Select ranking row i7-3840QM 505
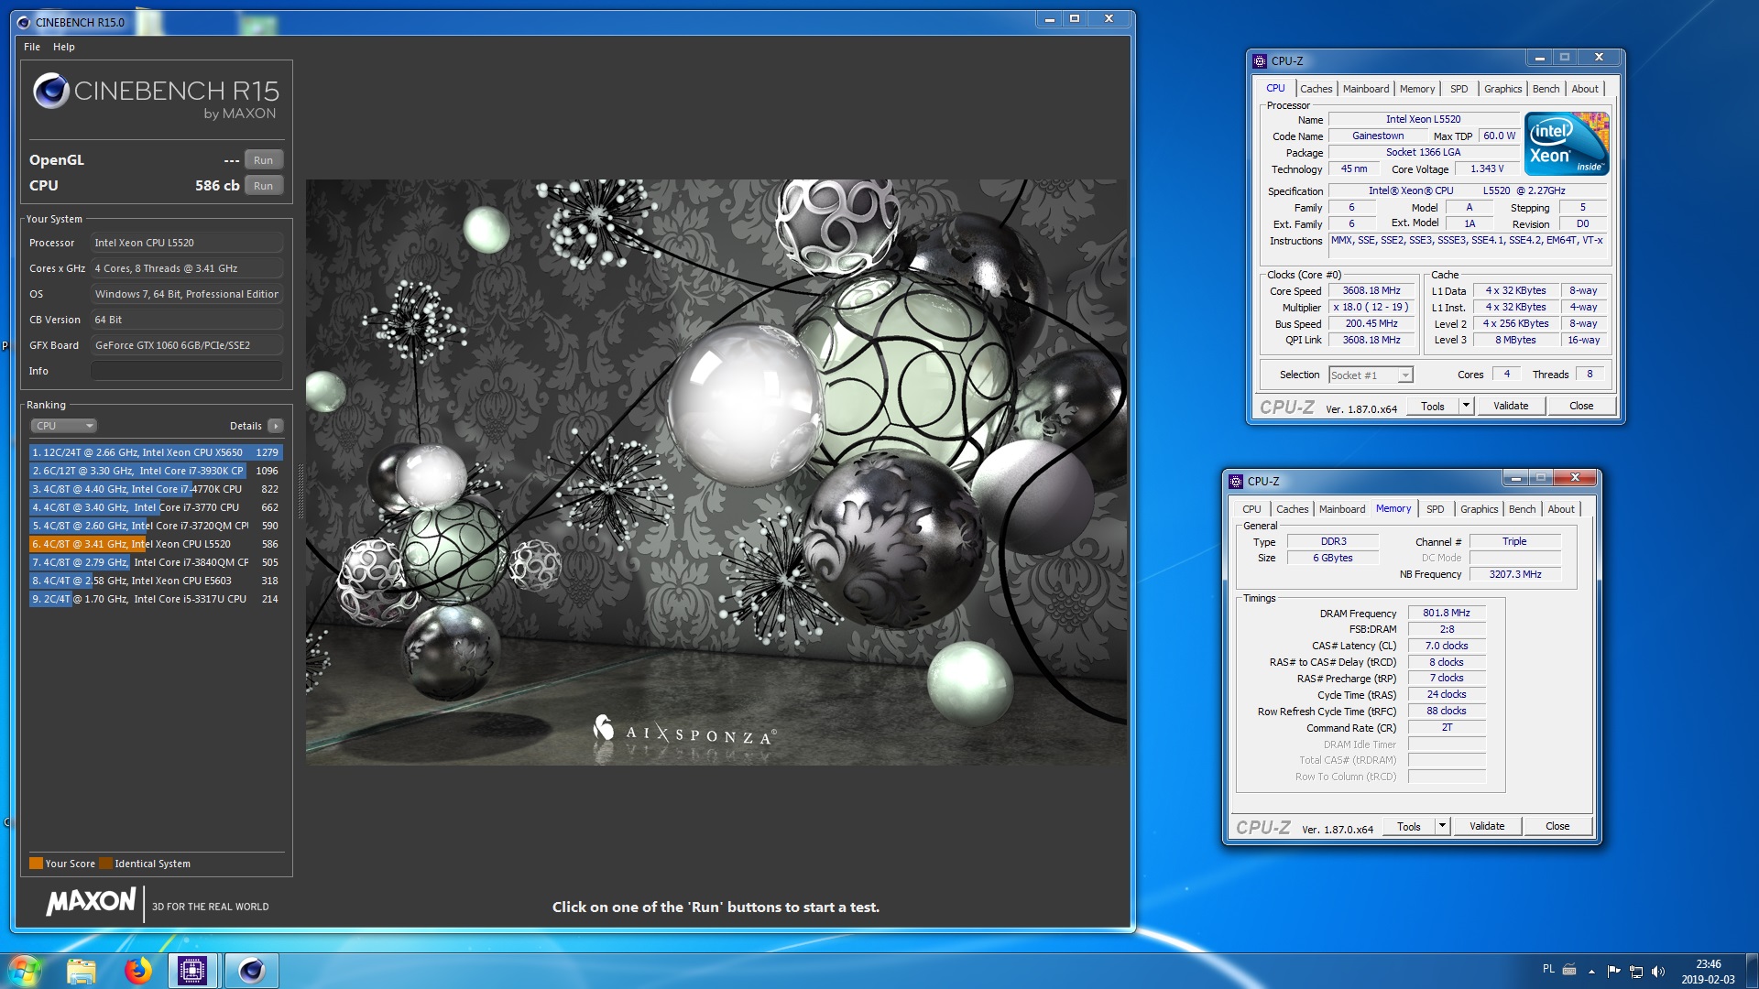 click(156, 562)
